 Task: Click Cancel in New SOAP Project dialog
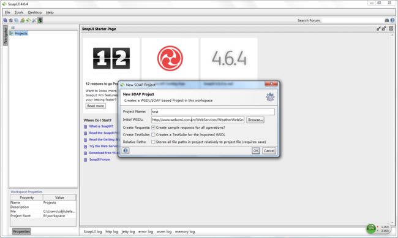(x=269, y=150)
